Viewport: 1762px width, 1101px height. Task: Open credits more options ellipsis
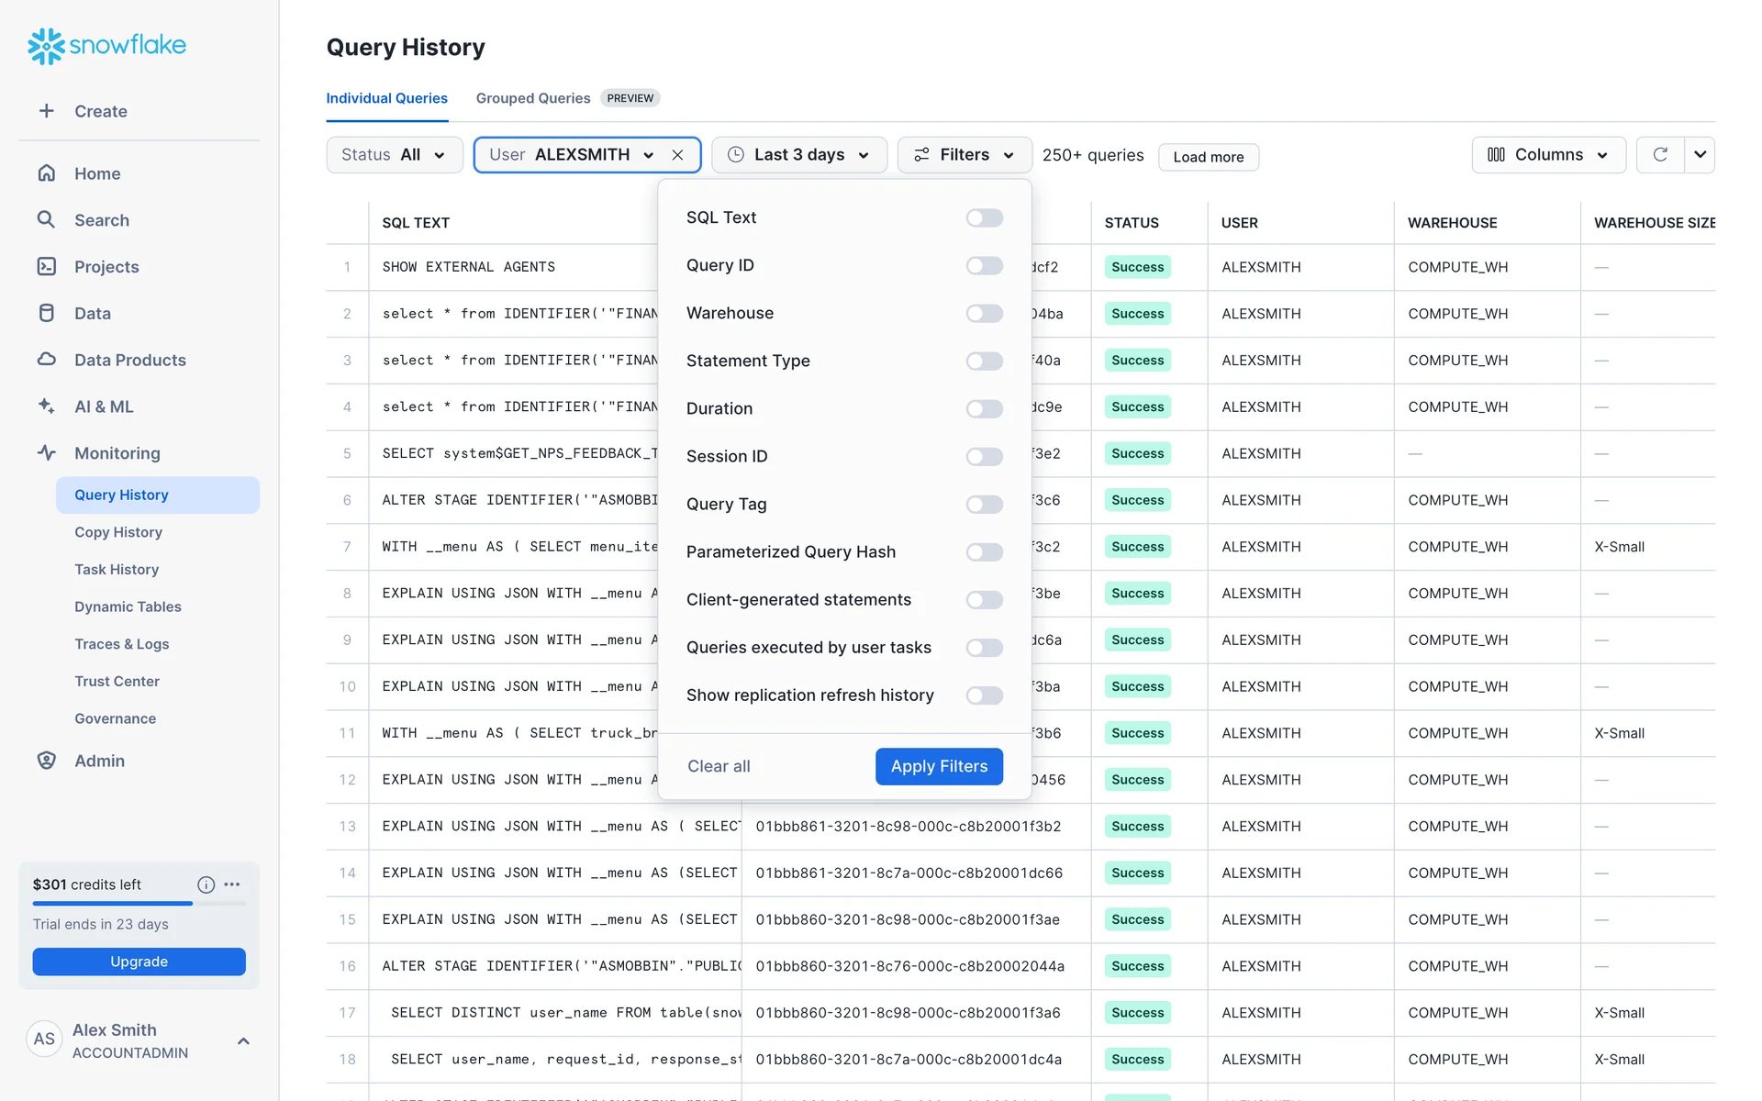(x=232, y=884)
